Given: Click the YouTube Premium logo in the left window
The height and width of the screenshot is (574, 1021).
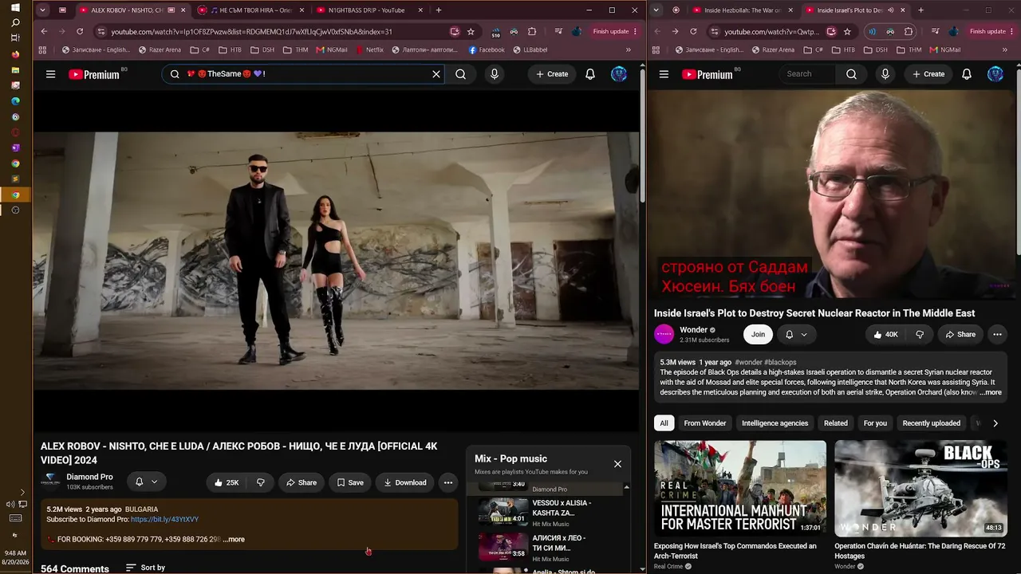Looking at the screenshot, I should [x=94, y=74].
